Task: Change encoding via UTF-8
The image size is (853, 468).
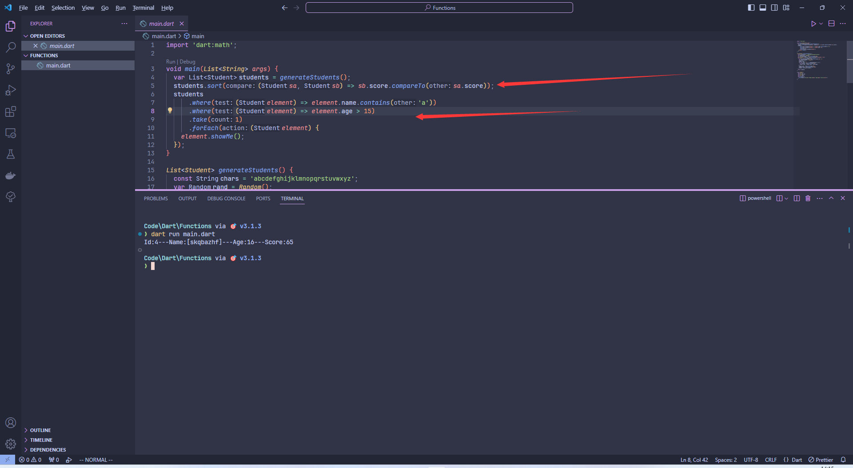Action: click(751, 460)
